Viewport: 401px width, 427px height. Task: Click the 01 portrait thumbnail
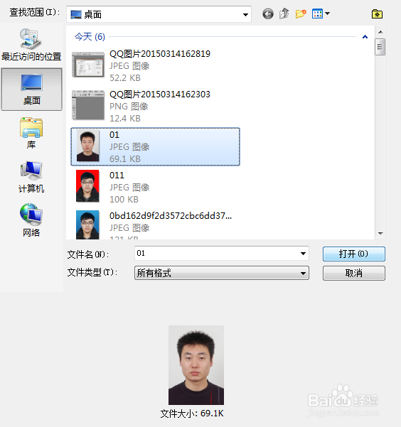tap(87, 146)
